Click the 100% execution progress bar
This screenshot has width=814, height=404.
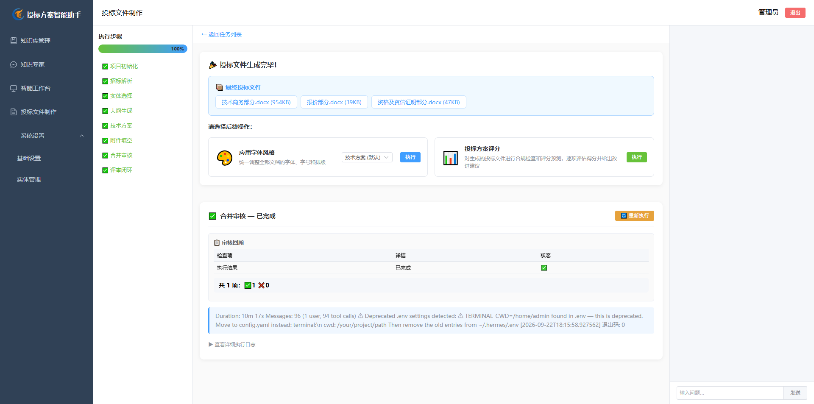[x=143, y=49]
